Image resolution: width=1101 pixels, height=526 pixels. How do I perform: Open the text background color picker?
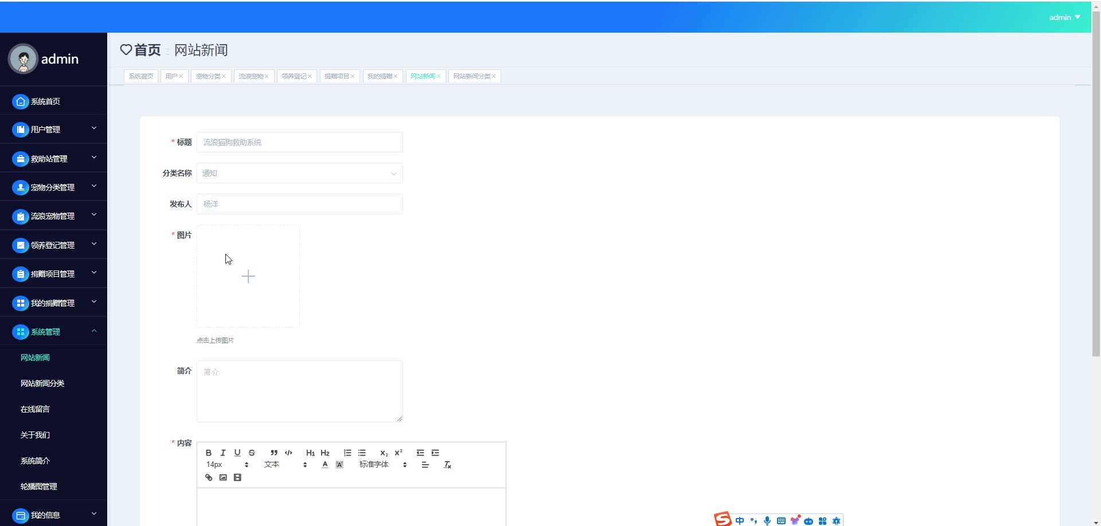pyautogui.click(x=339, y=465)
